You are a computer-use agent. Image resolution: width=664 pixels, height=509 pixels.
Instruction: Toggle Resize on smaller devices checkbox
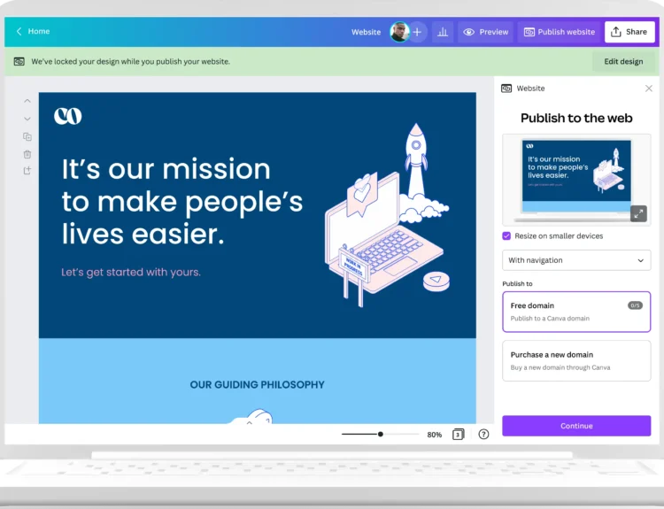[x=506, y=236]
